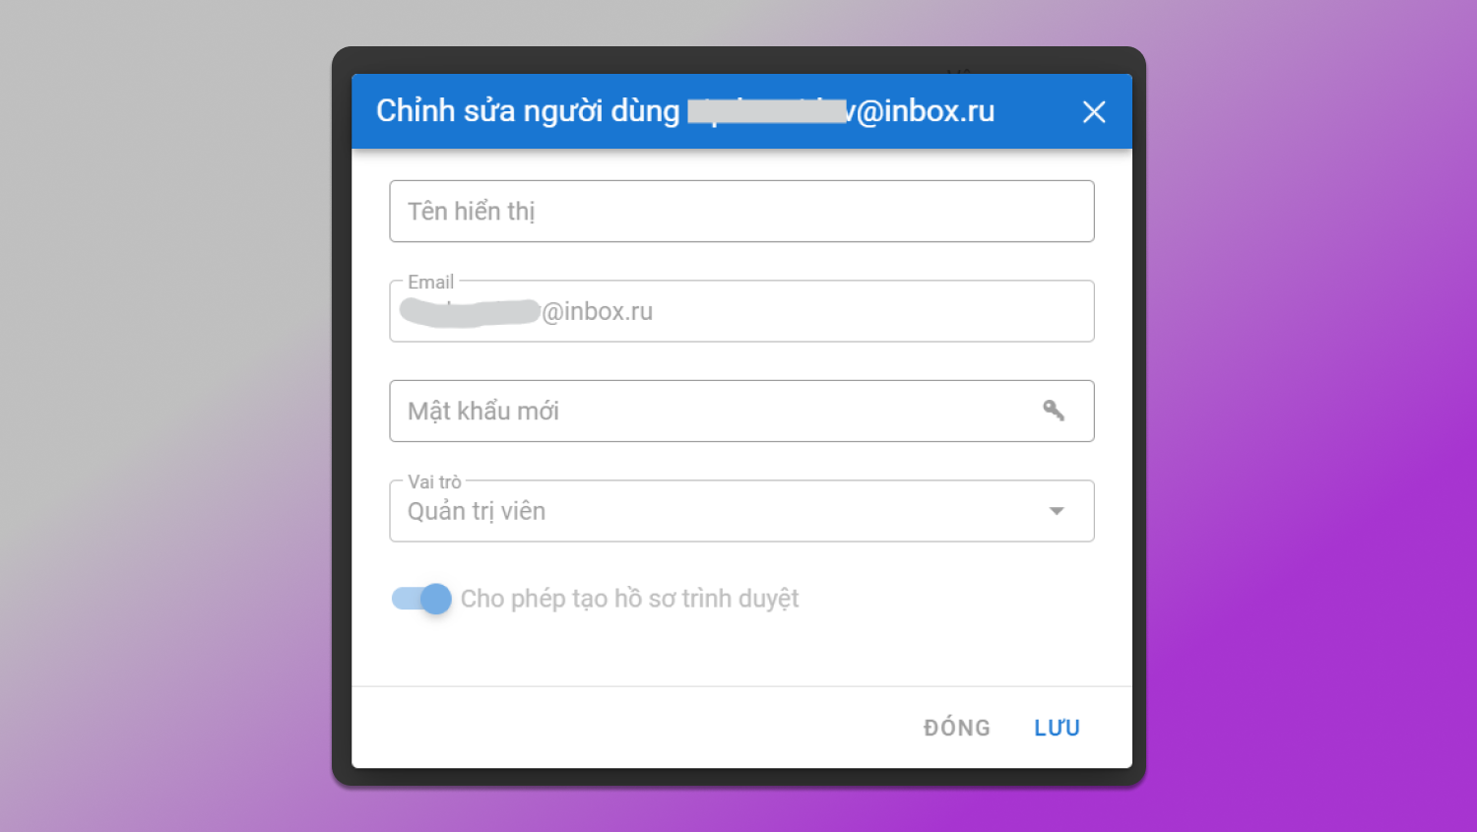Click the blue knob of the toggle switch
The height and width of the screenshot is (832, 1477).
point(436,599)
